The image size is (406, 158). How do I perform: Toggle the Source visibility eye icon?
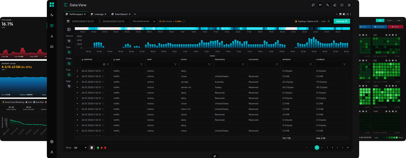coord(69,41)
